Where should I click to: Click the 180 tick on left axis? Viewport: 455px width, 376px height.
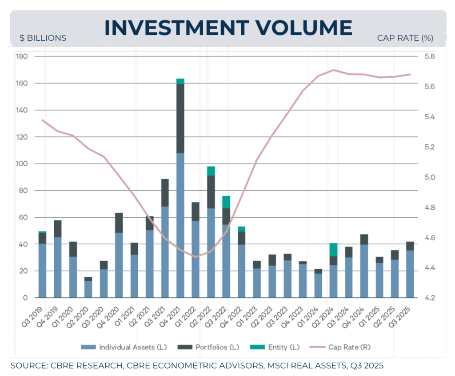point(22,57)
